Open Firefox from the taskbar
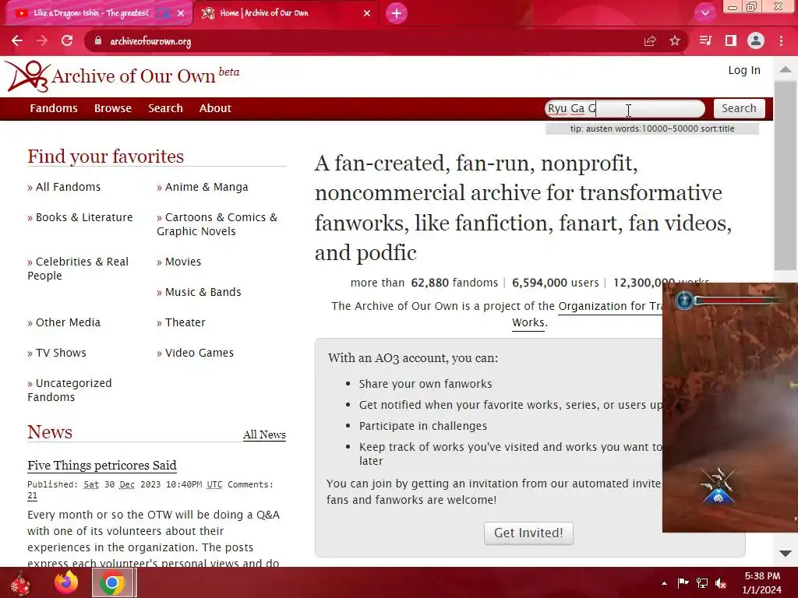Screen dimensions: 798x598 [x=66, y=582]
